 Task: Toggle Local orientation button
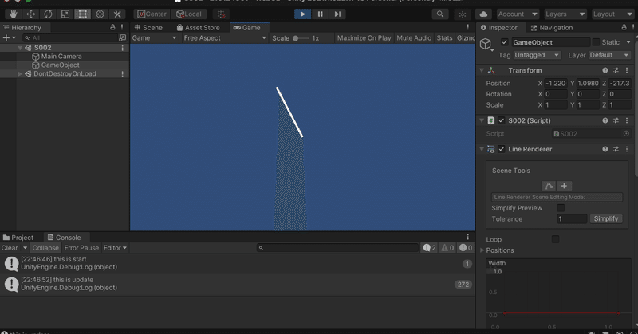click(189, 14)
